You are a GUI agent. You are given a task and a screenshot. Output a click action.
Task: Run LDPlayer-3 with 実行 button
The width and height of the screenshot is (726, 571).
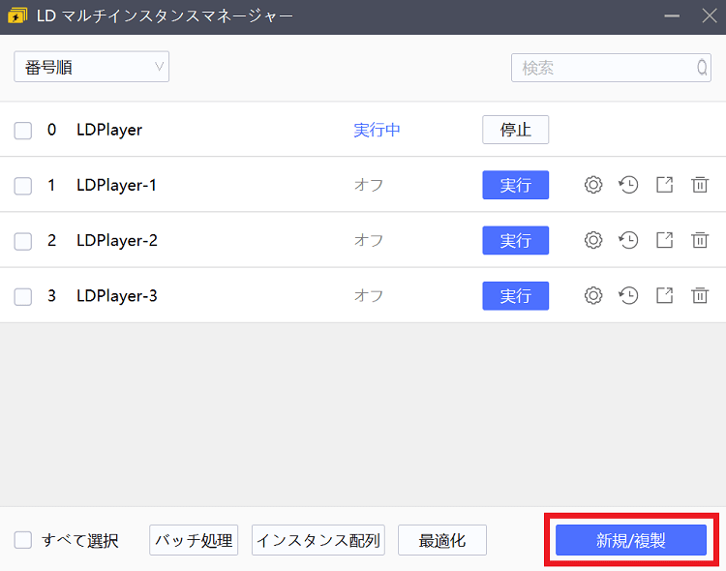click(x=515, y=295)
